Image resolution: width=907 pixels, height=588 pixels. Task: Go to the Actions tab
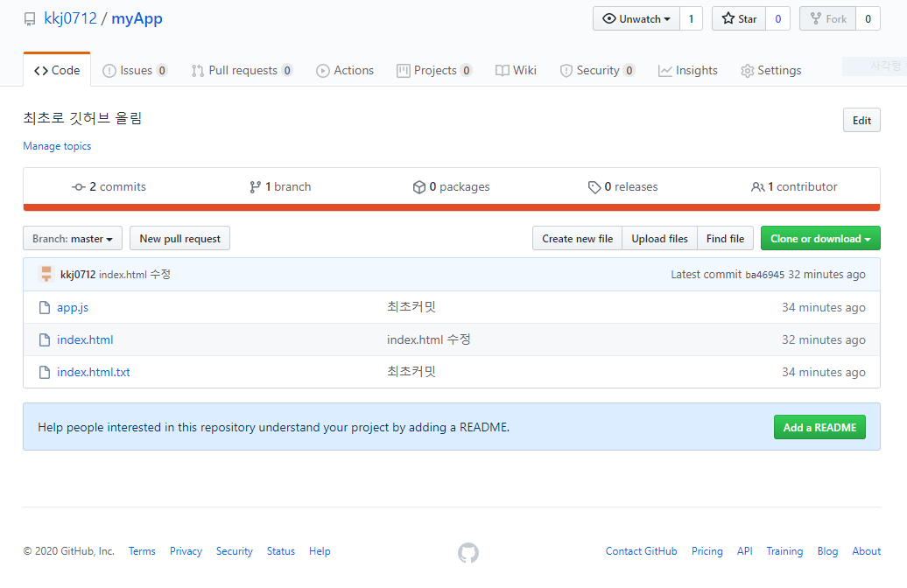[x=345, y=70]
